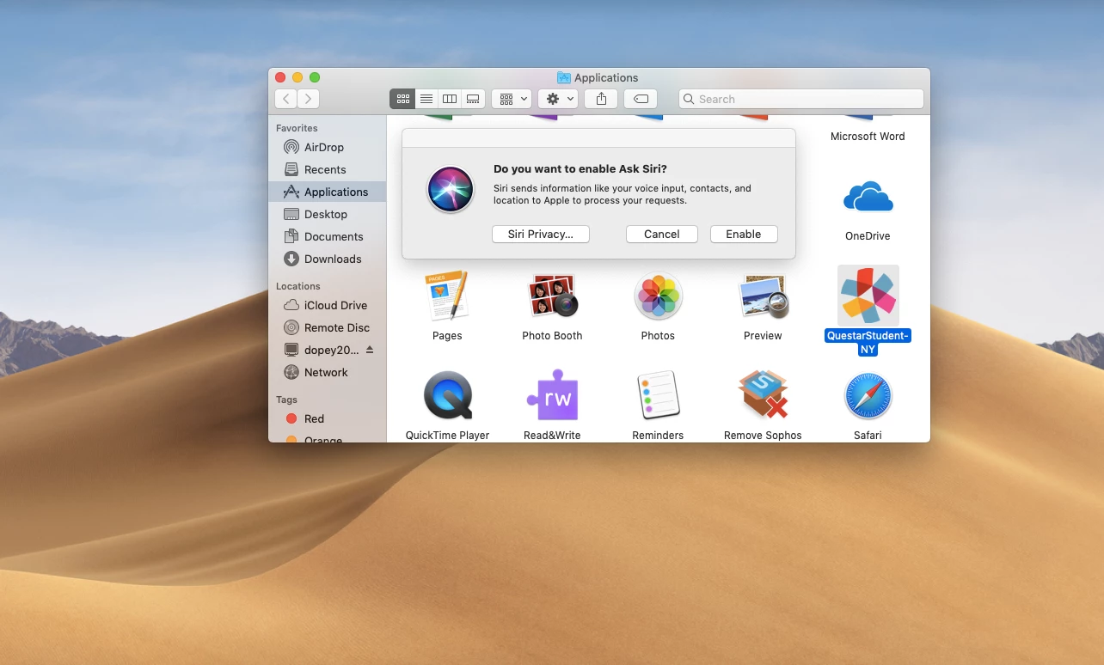This screenshot has height=665, width=1104.
Task: Switch to list view
Action: click(x=426, y=99)
